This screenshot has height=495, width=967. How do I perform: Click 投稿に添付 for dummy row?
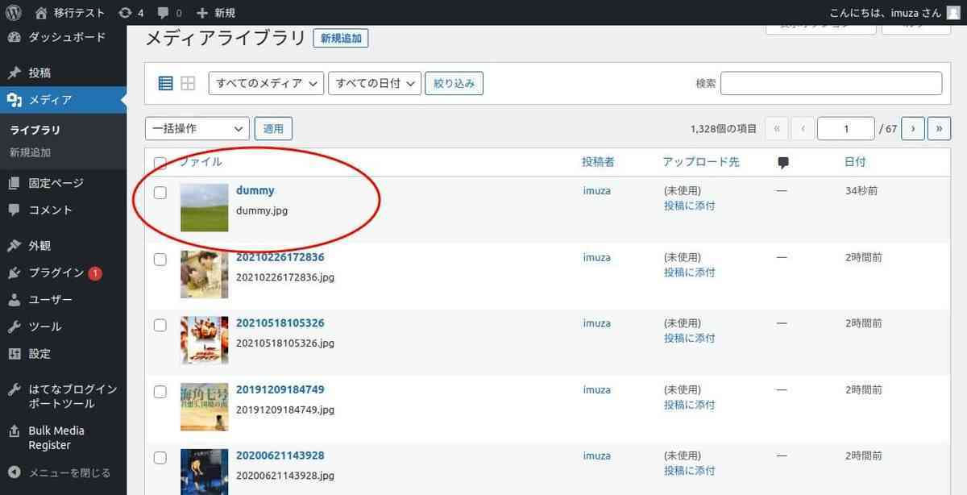(689, 206)
